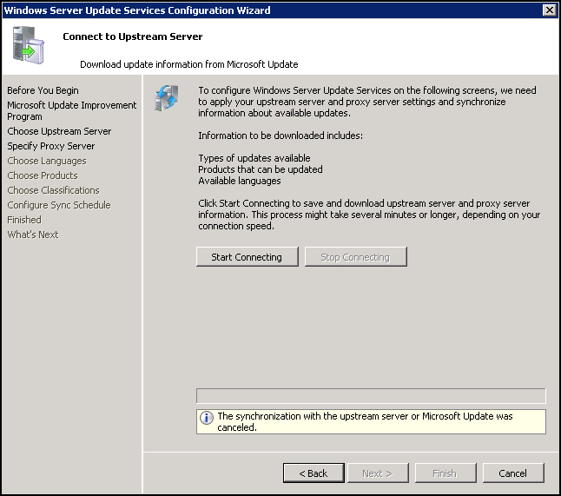Screen dimensions: 561x496
Task: Click the empty synchronization progress bar
Action: [x=371, y=395]
